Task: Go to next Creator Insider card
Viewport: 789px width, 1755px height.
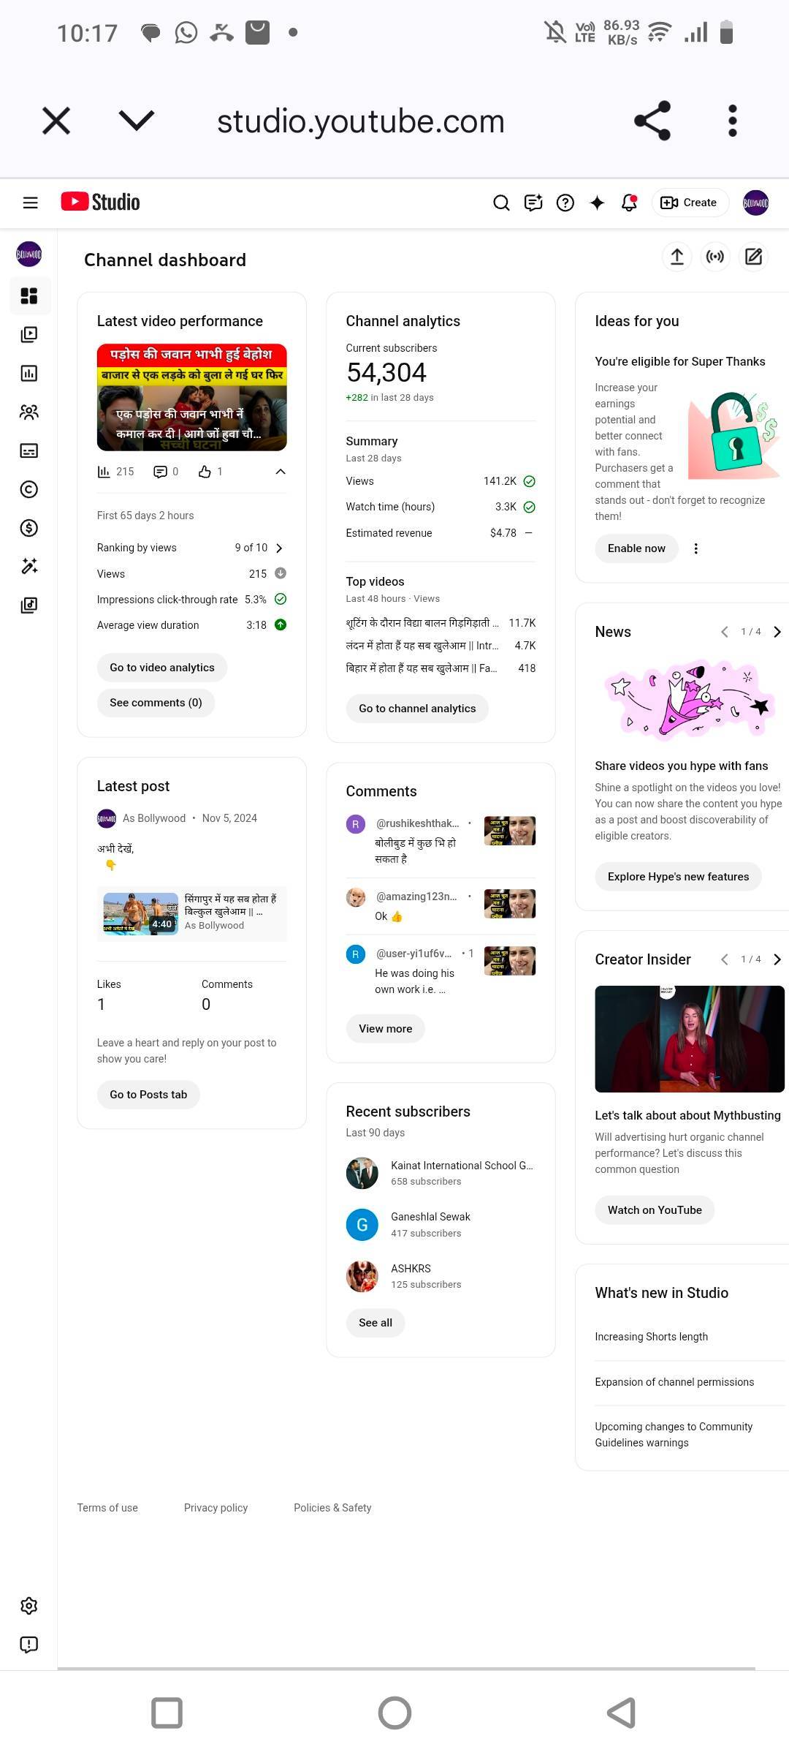Action: click(x=777, y=959)
